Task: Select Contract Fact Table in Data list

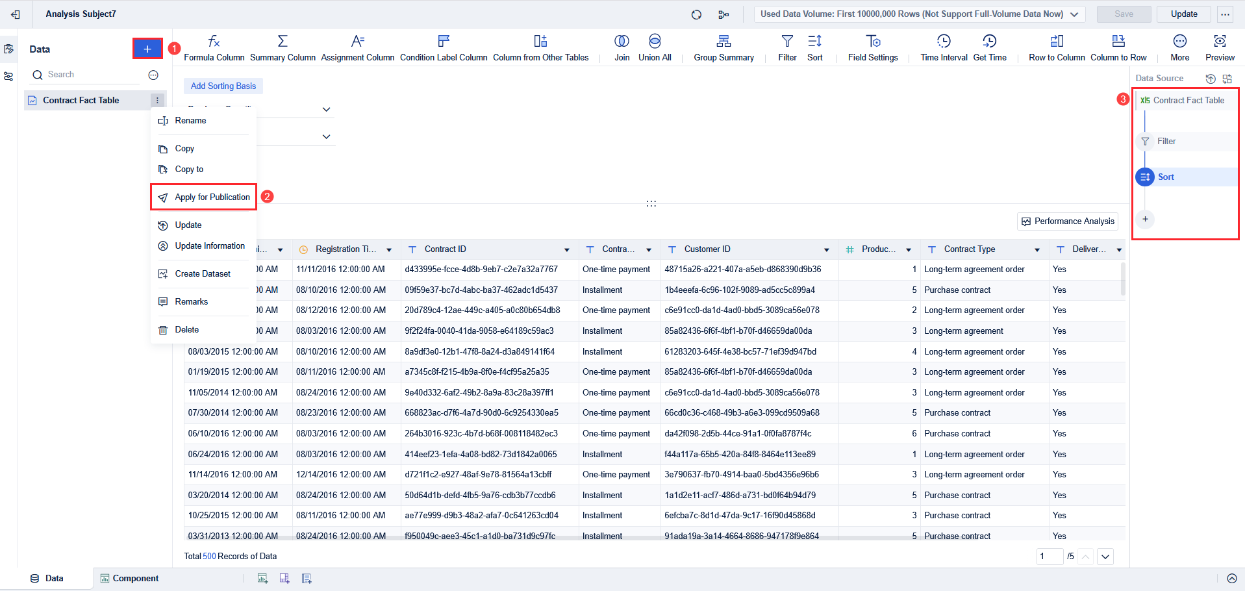Action: (x=87, y=100)
